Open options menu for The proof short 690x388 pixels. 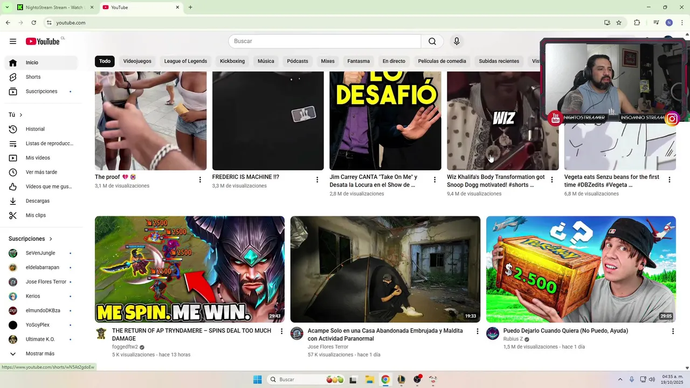200,180
